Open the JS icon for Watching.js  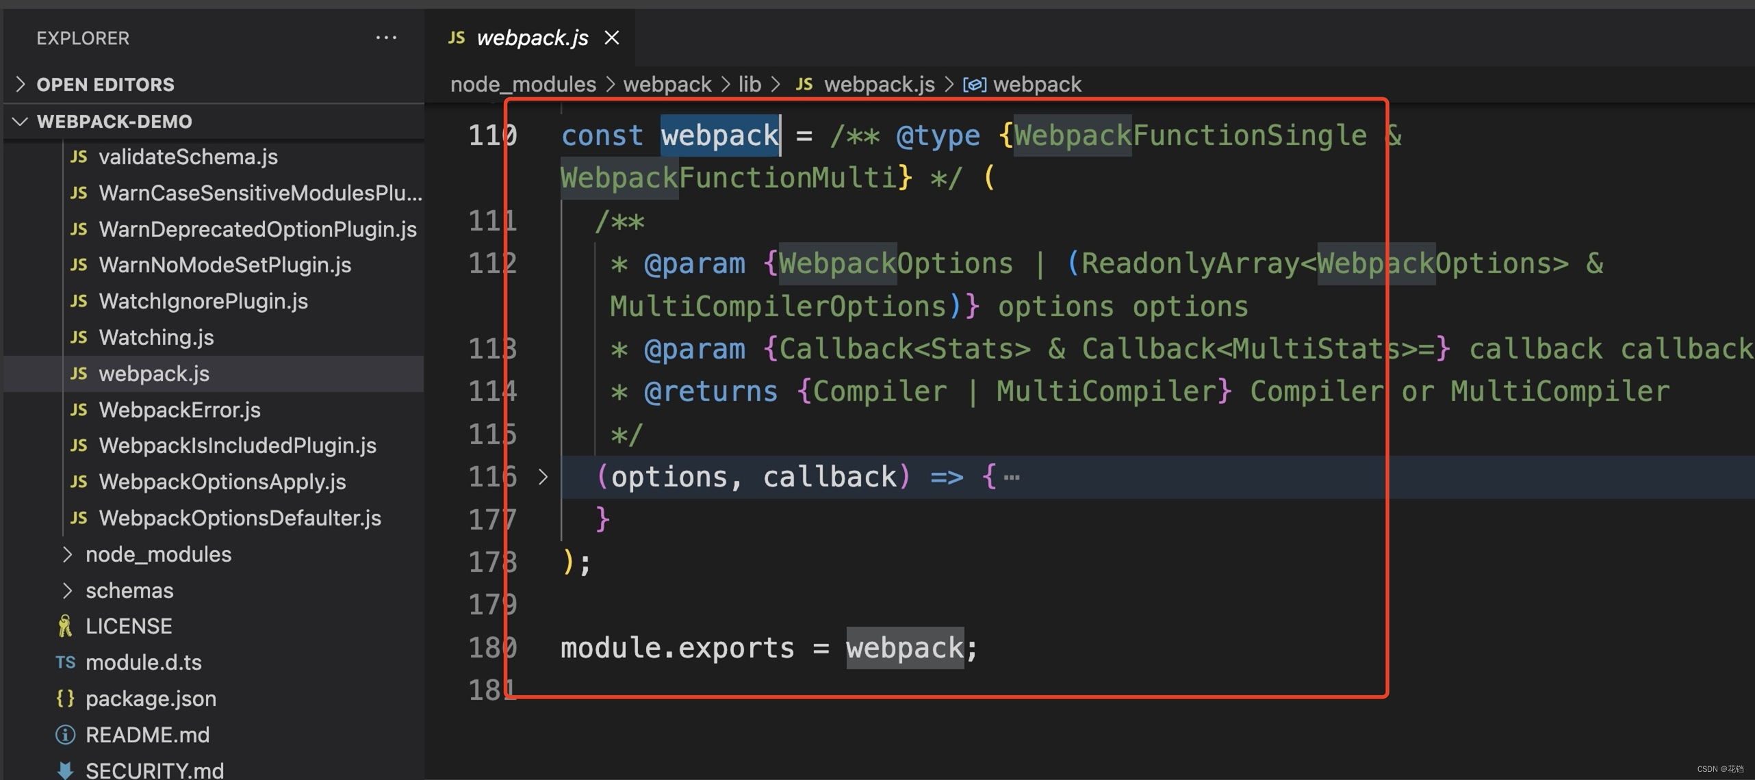click(79, 337)
